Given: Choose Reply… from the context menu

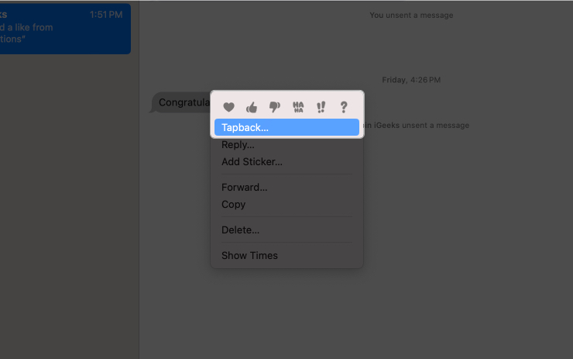Looking at the screenshot, I should pos(286,145).
